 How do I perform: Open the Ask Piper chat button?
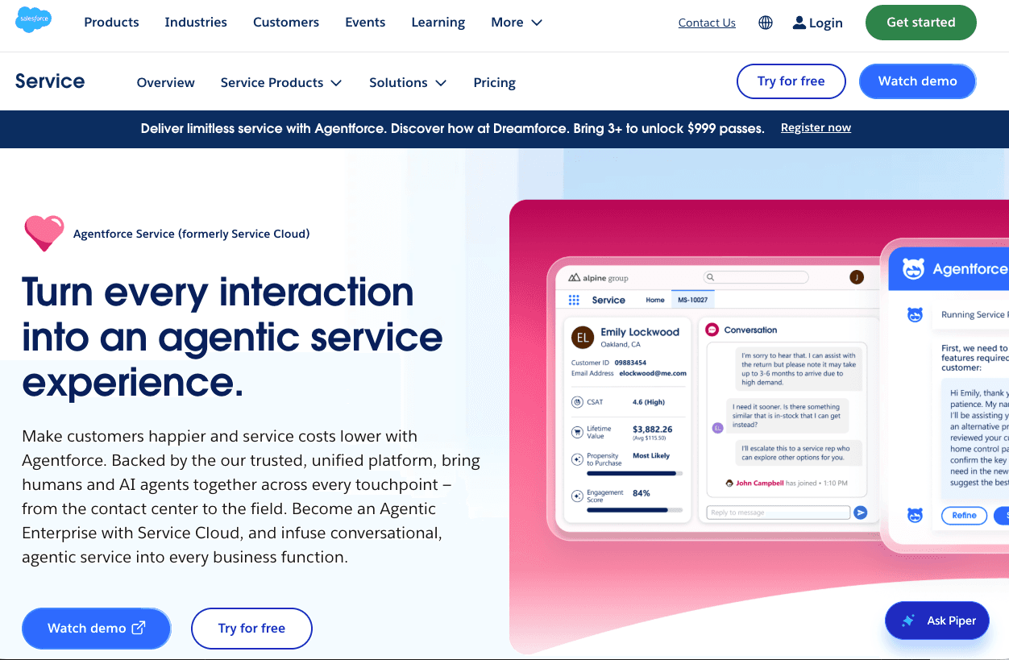pos(937,621)
